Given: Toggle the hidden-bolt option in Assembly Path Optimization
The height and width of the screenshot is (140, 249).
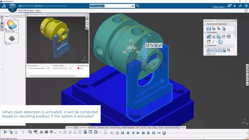Looking at the screenshot, I should pos(214,29).
